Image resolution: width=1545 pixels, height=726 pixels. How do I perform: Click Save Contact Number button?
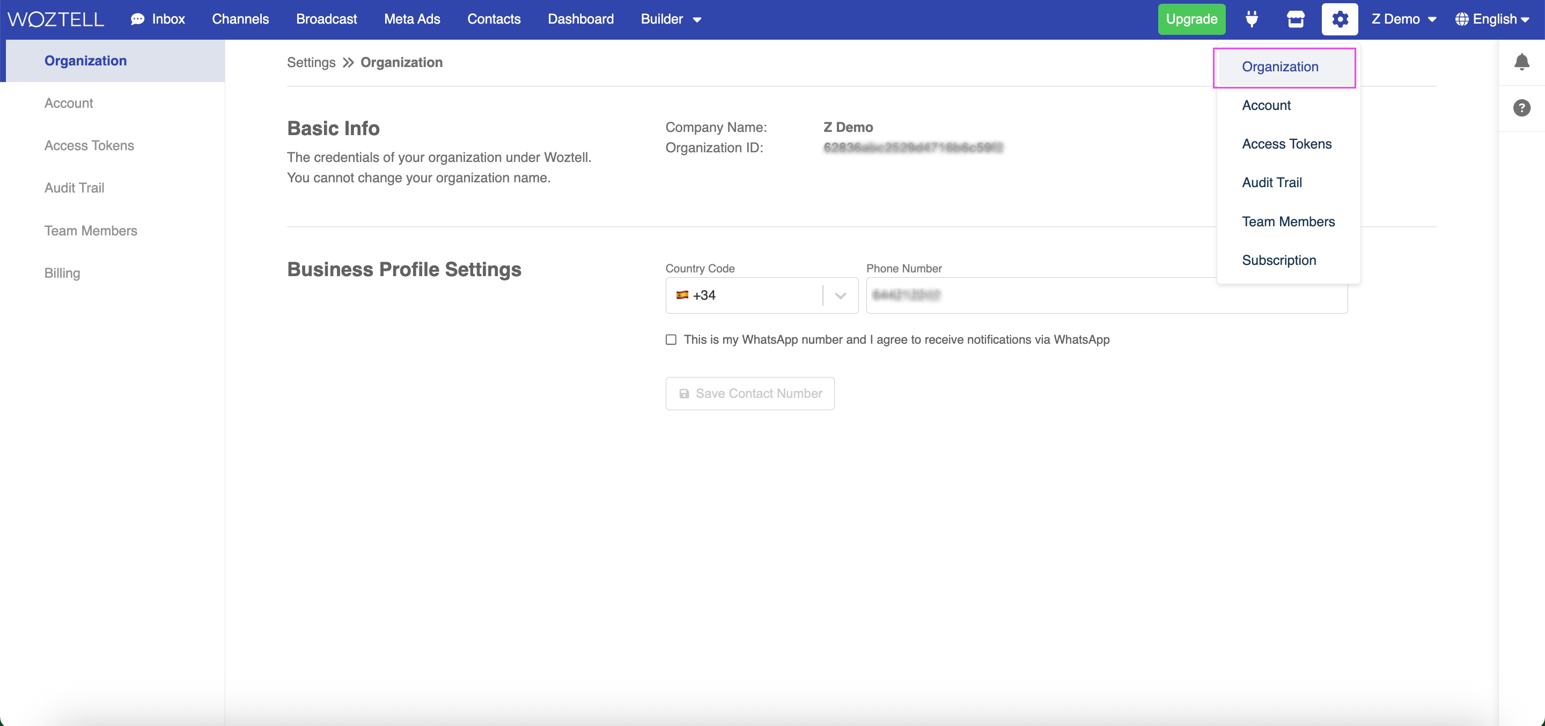click(750, 394)
